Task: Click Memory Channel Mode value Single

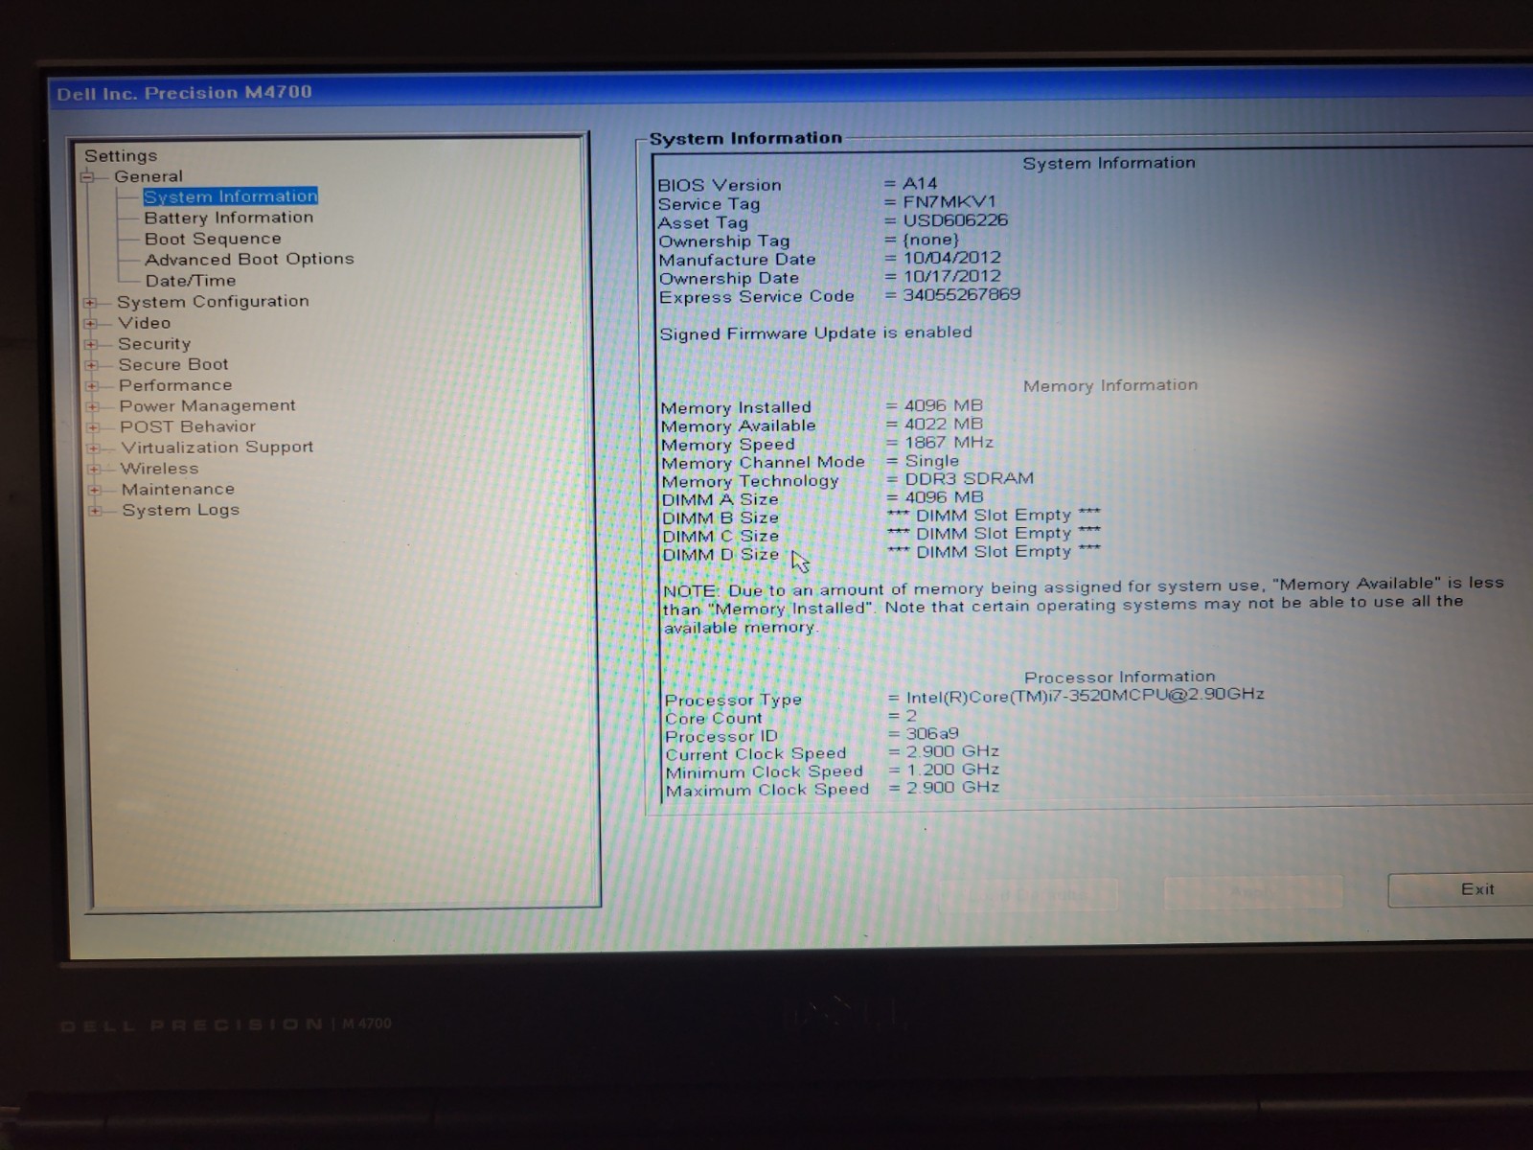Action: point(932,461)
